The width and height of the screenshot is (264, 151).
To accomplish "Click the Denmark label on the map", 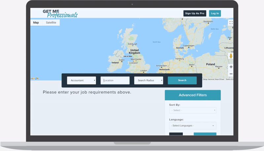I will click(180, 48).
